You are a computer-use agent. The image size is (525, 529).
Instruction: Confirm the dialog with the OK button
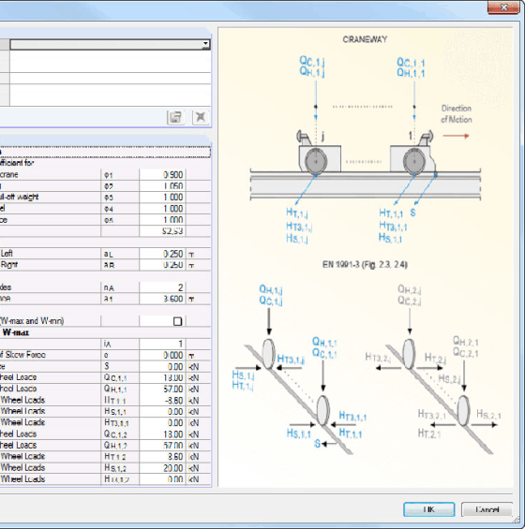point(428,509)
